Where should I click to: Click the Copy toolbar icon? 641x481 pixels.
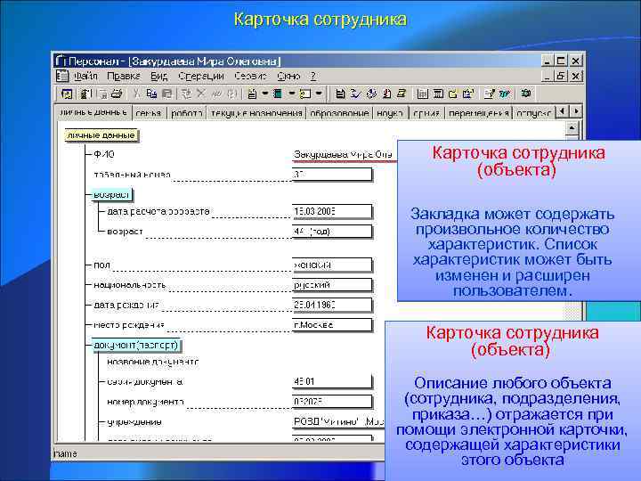[151, 94]
